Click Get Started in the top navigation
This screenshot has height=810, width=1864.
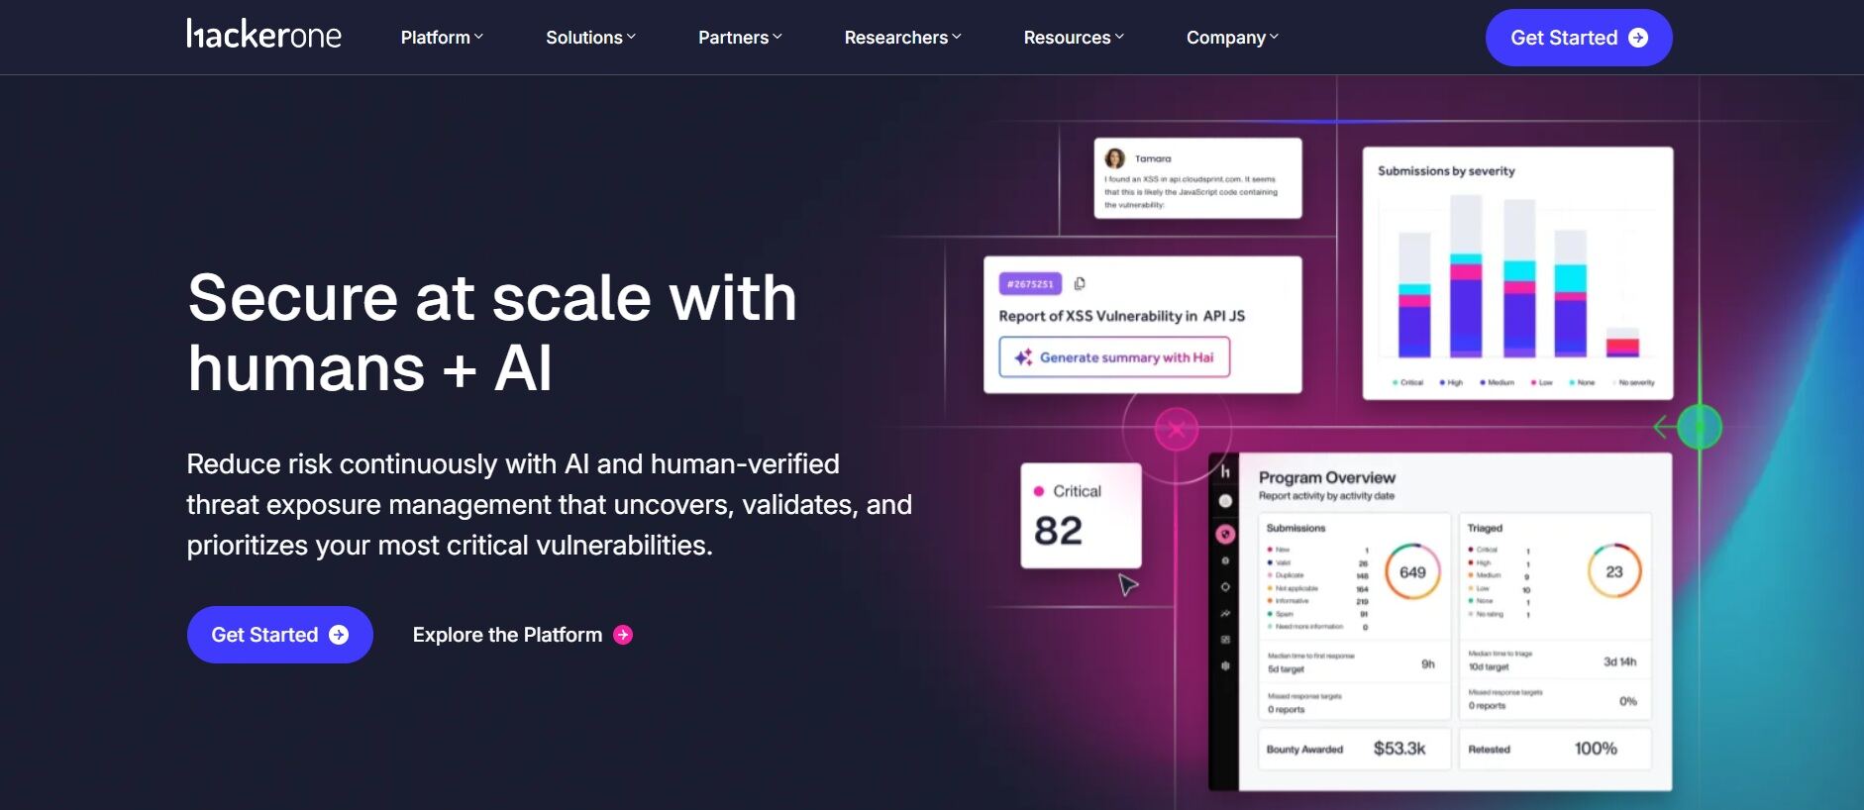pyautogui.click(x=1579, y=38)
